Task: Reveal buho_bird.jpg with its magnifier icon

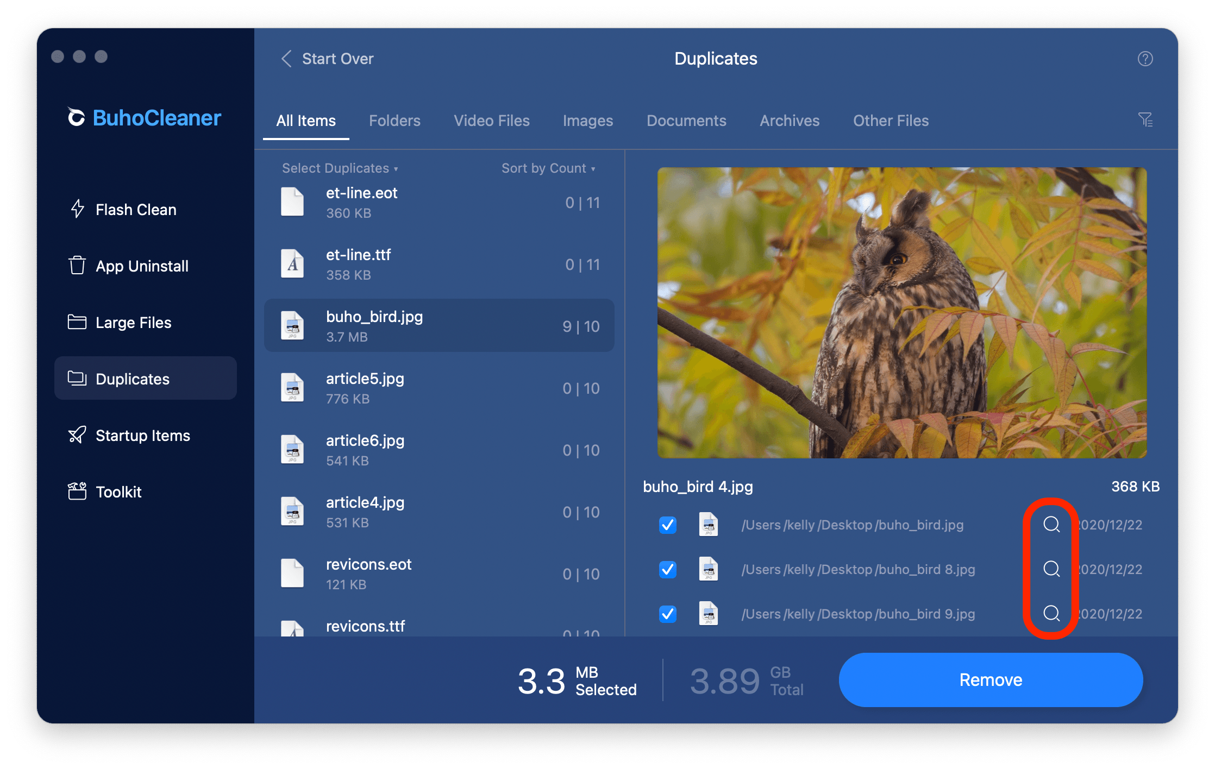Action: 1051,524
